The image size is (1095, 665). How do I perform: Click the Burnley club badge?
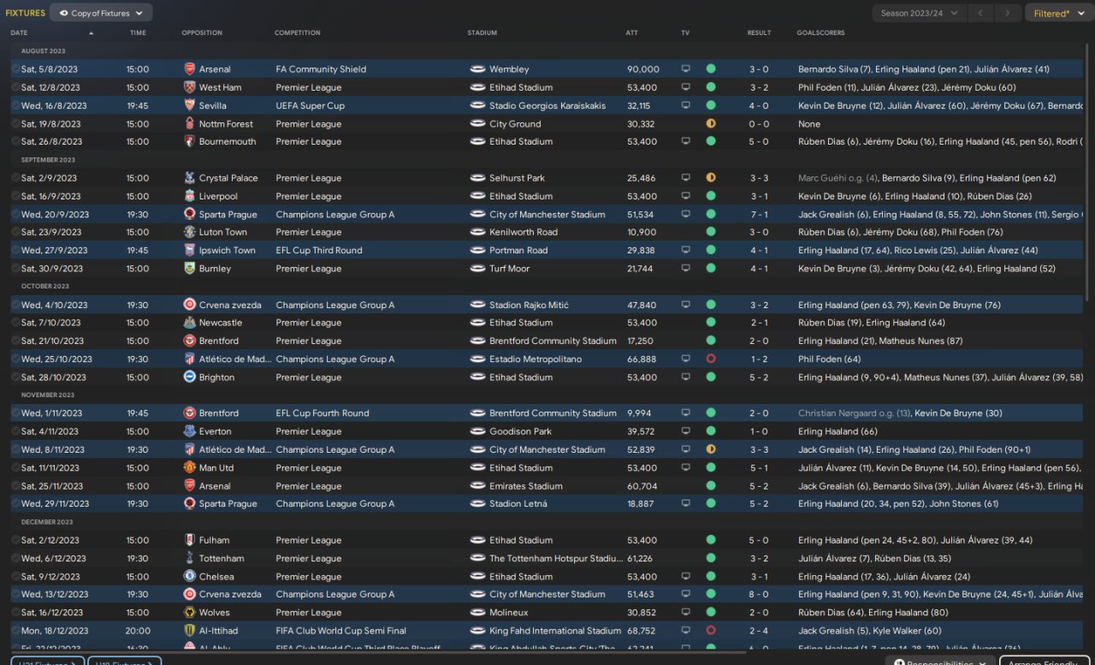click(190, 269)
